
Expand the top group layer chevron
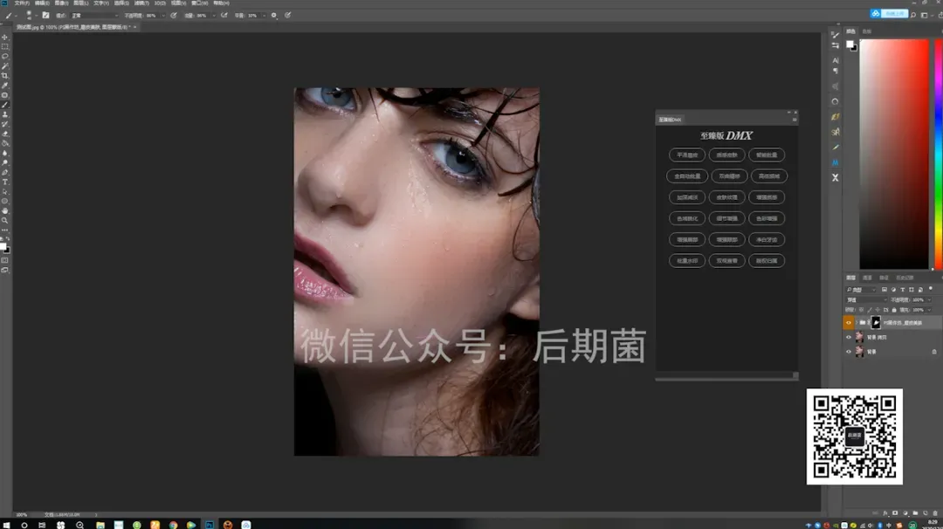[857, 323]
